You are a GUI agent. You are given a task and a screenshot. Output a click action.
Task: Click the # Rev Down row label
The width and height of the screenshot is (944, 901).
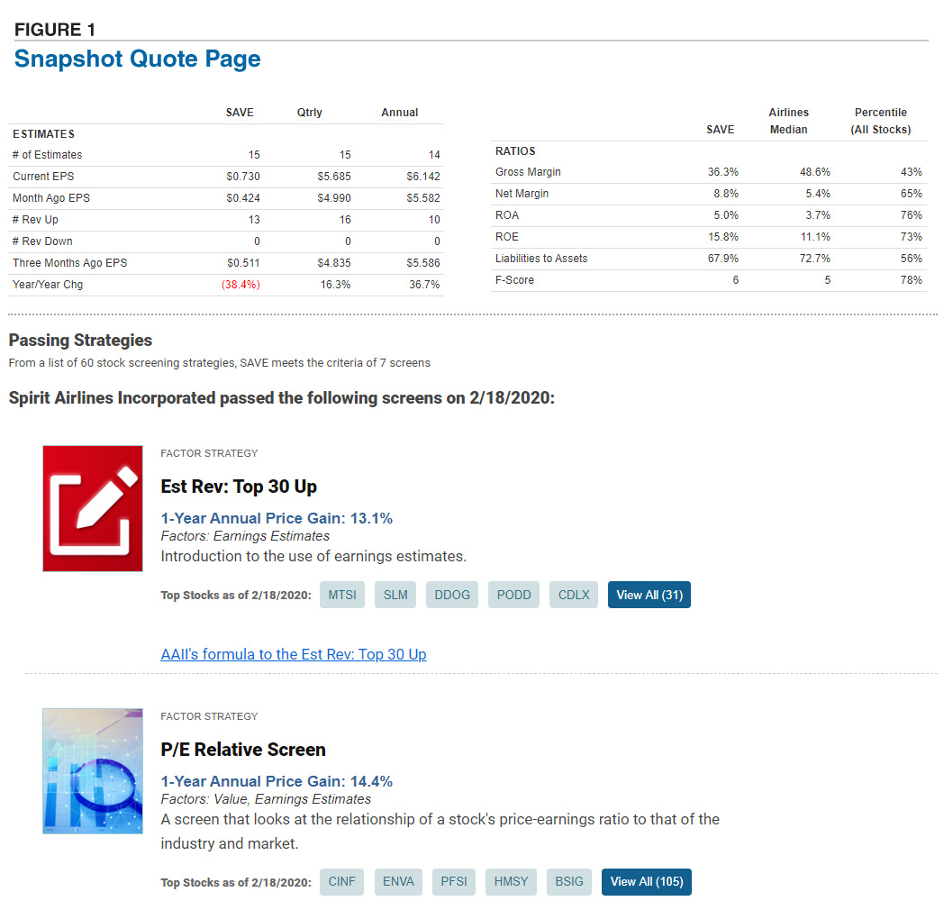pos(42,241)
